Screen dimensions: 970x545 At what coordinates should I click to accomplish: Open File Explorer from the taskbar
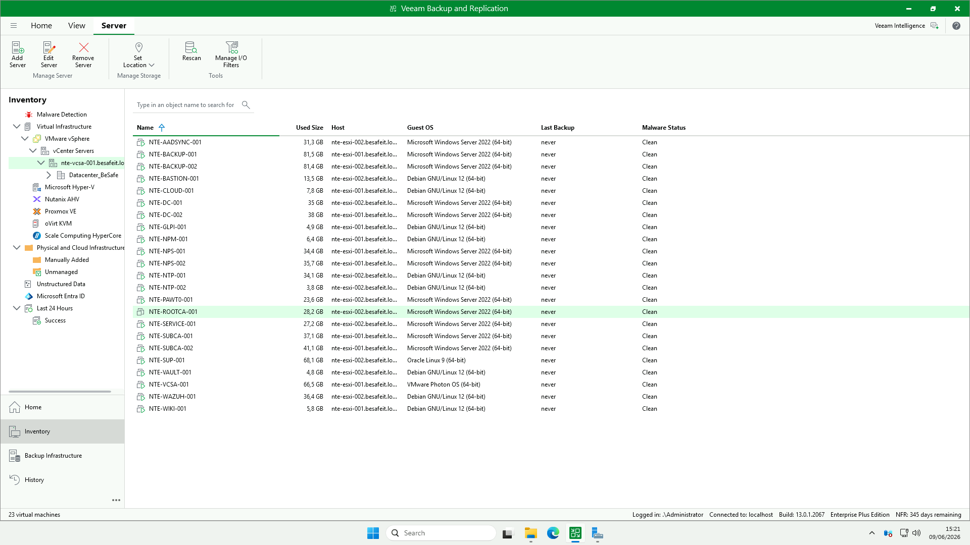click(x=531, y=533)
